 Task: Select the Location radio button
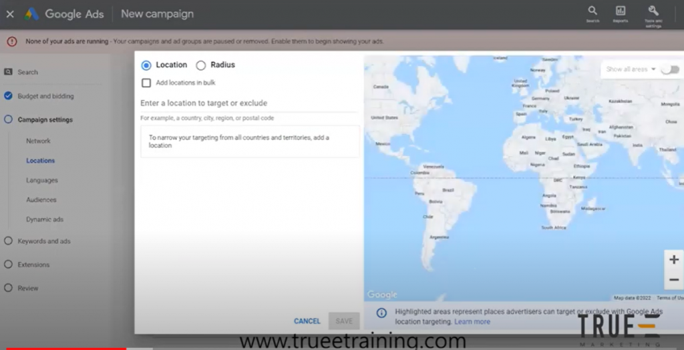[x=146, y=65]
